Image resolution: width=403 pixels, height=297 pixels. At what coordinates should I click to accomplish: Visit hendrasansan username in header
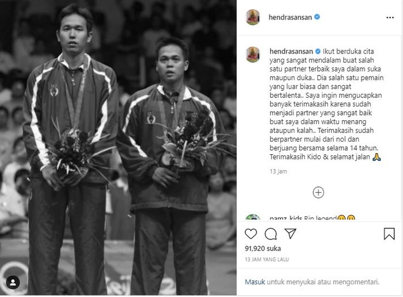click(290, 17)
